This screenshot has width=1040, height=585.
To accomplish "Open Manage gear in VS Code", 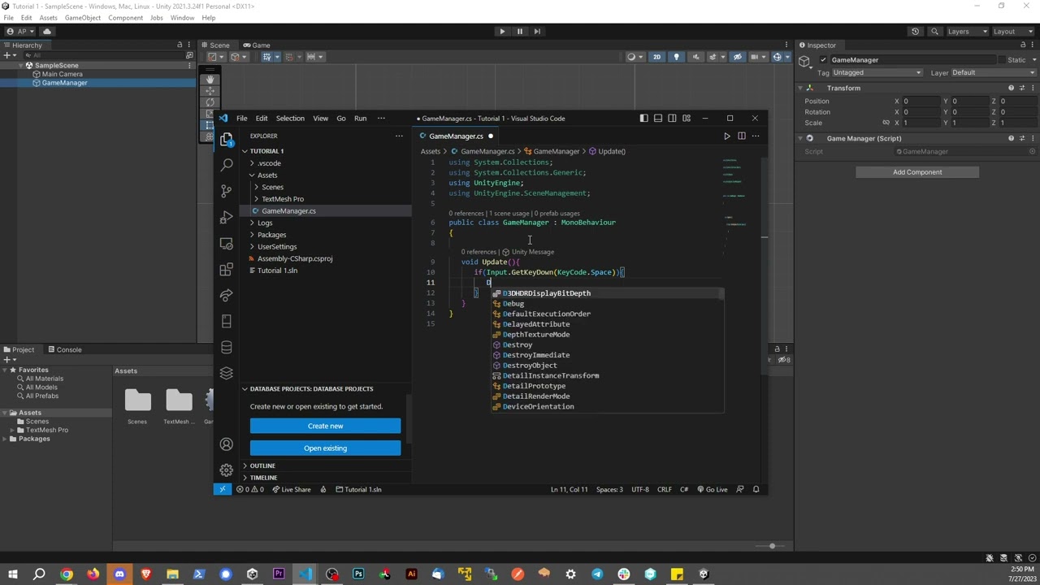I will tap(226, 470).
